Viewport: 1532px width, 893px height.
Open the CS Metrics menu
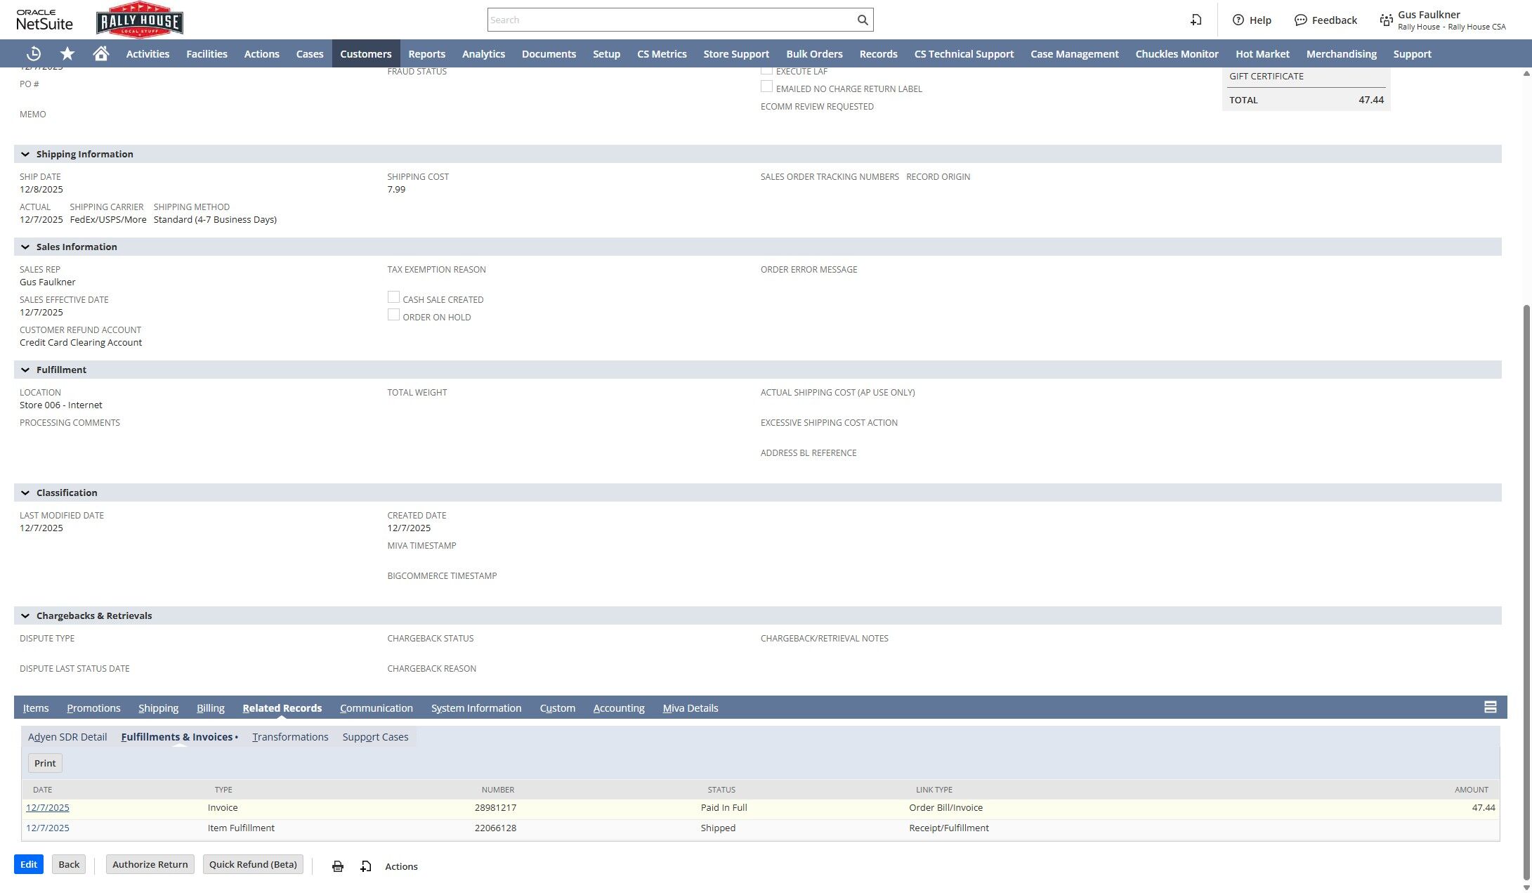pos(662,53)
